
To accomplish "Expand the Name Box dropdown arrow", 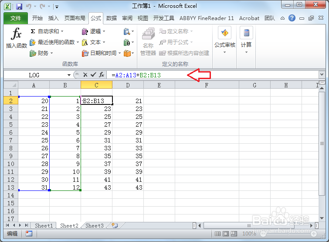I will [69, 75].
